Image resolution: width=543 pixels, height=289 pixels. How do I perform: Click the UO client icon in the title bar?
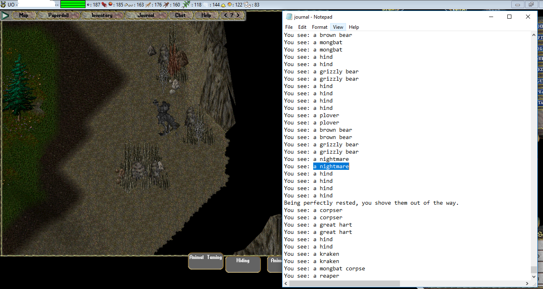point(3,5)
